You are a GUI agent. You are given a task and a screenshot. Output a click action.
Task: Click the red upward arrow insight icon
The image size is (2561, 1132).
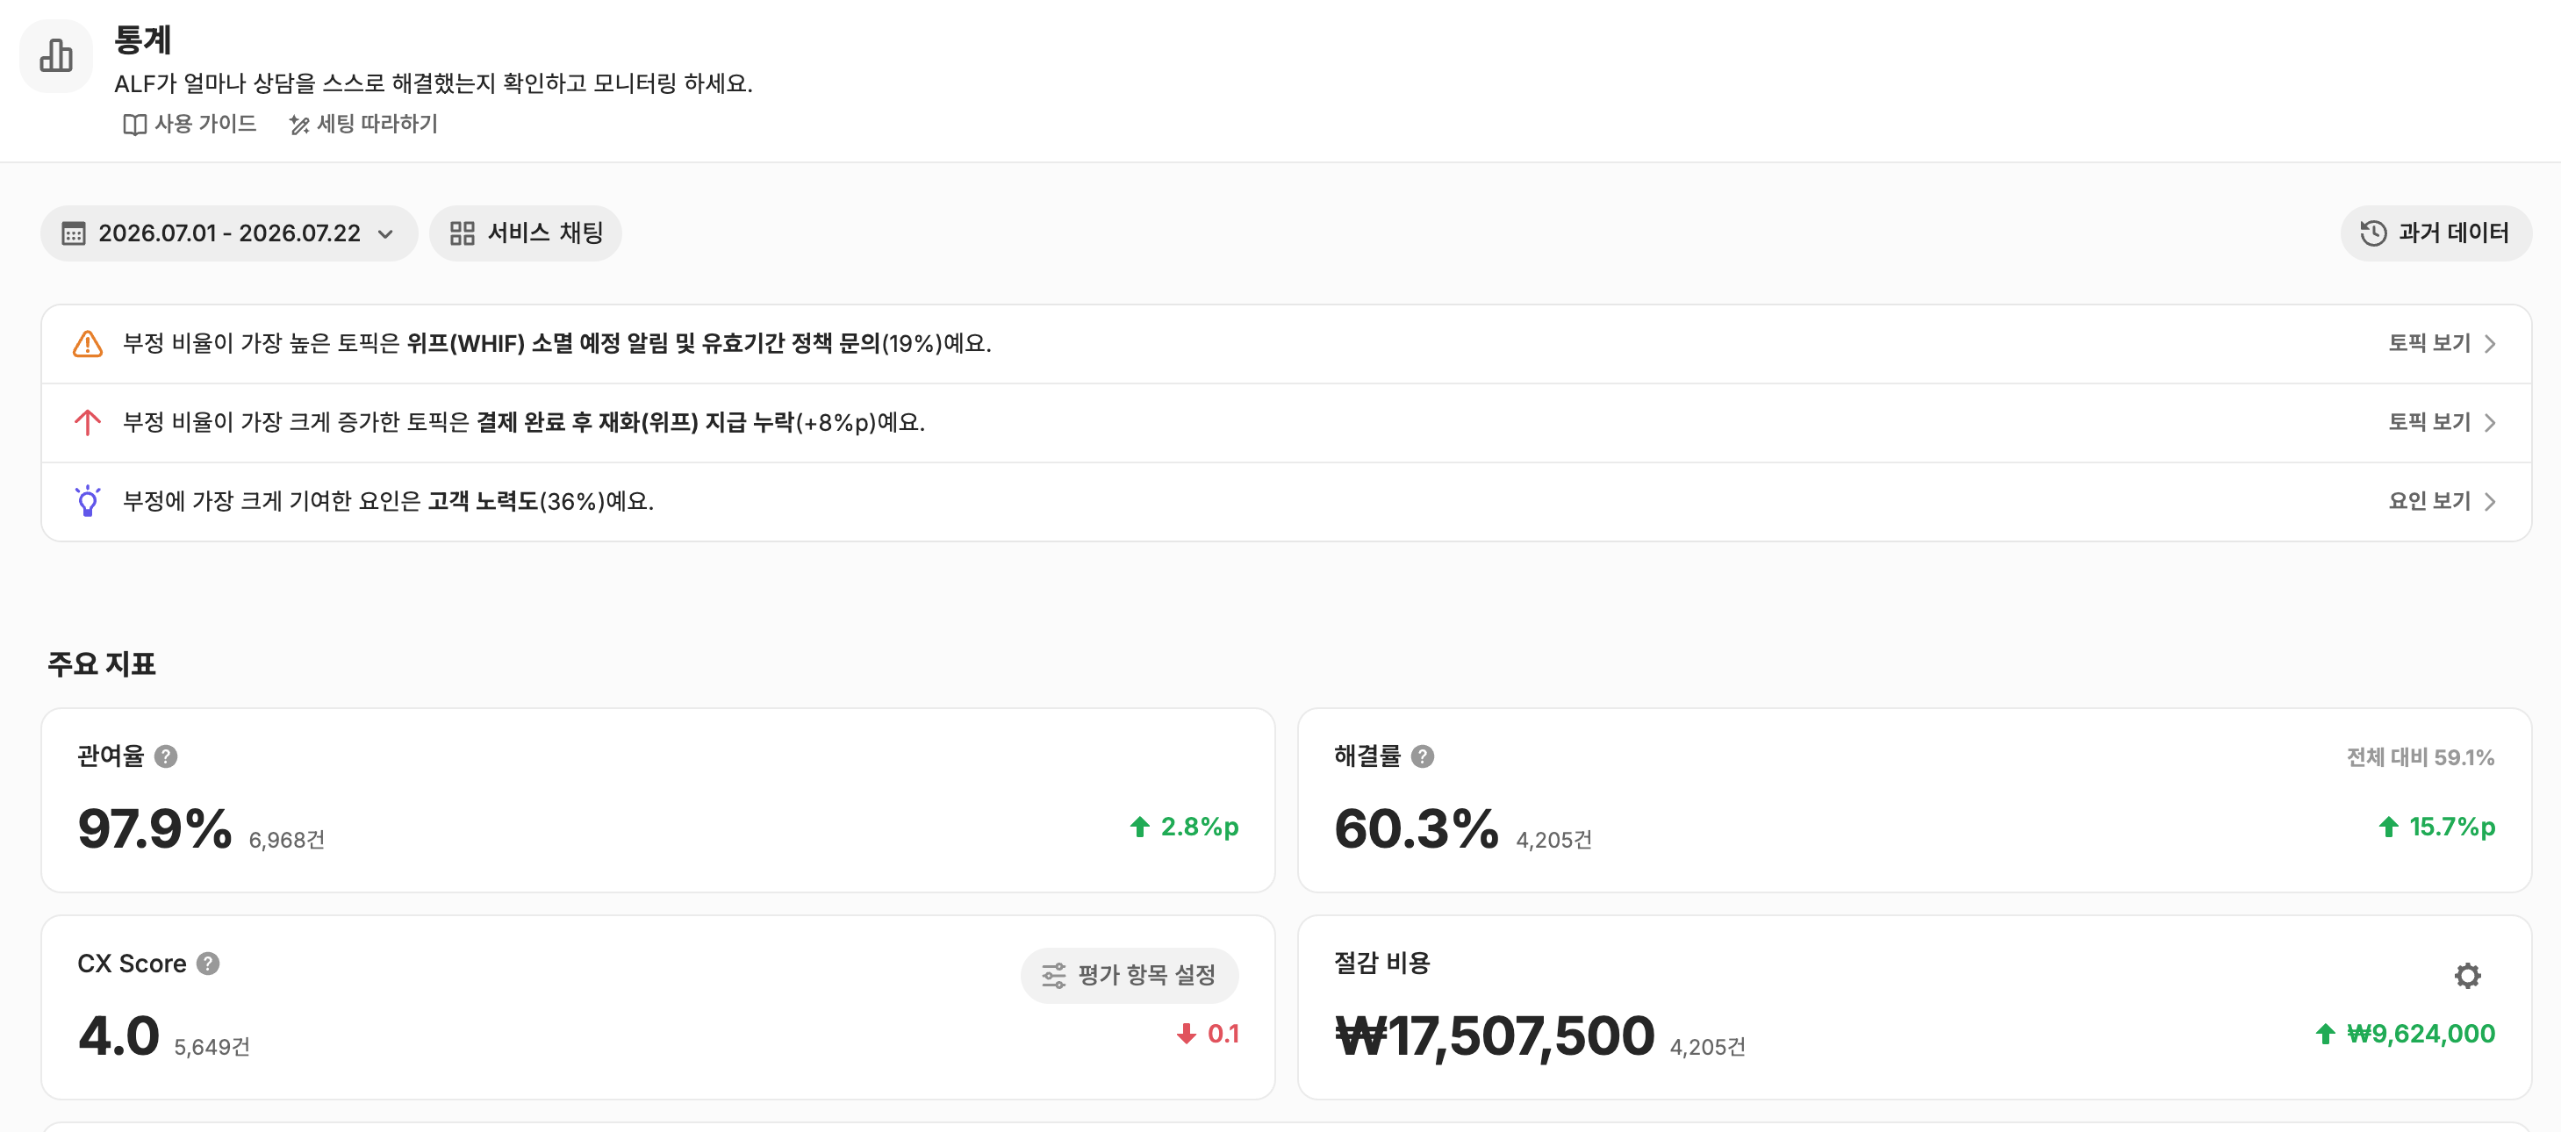coord(88,422)
